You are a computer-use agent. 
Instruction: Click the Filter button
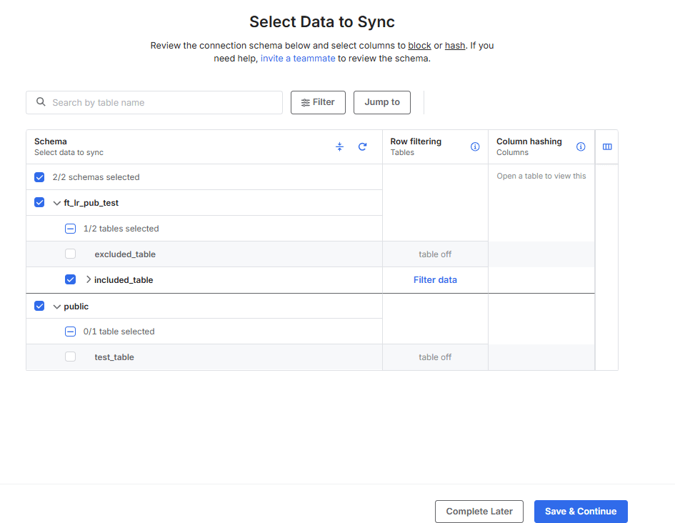click(x=318, y=102)
